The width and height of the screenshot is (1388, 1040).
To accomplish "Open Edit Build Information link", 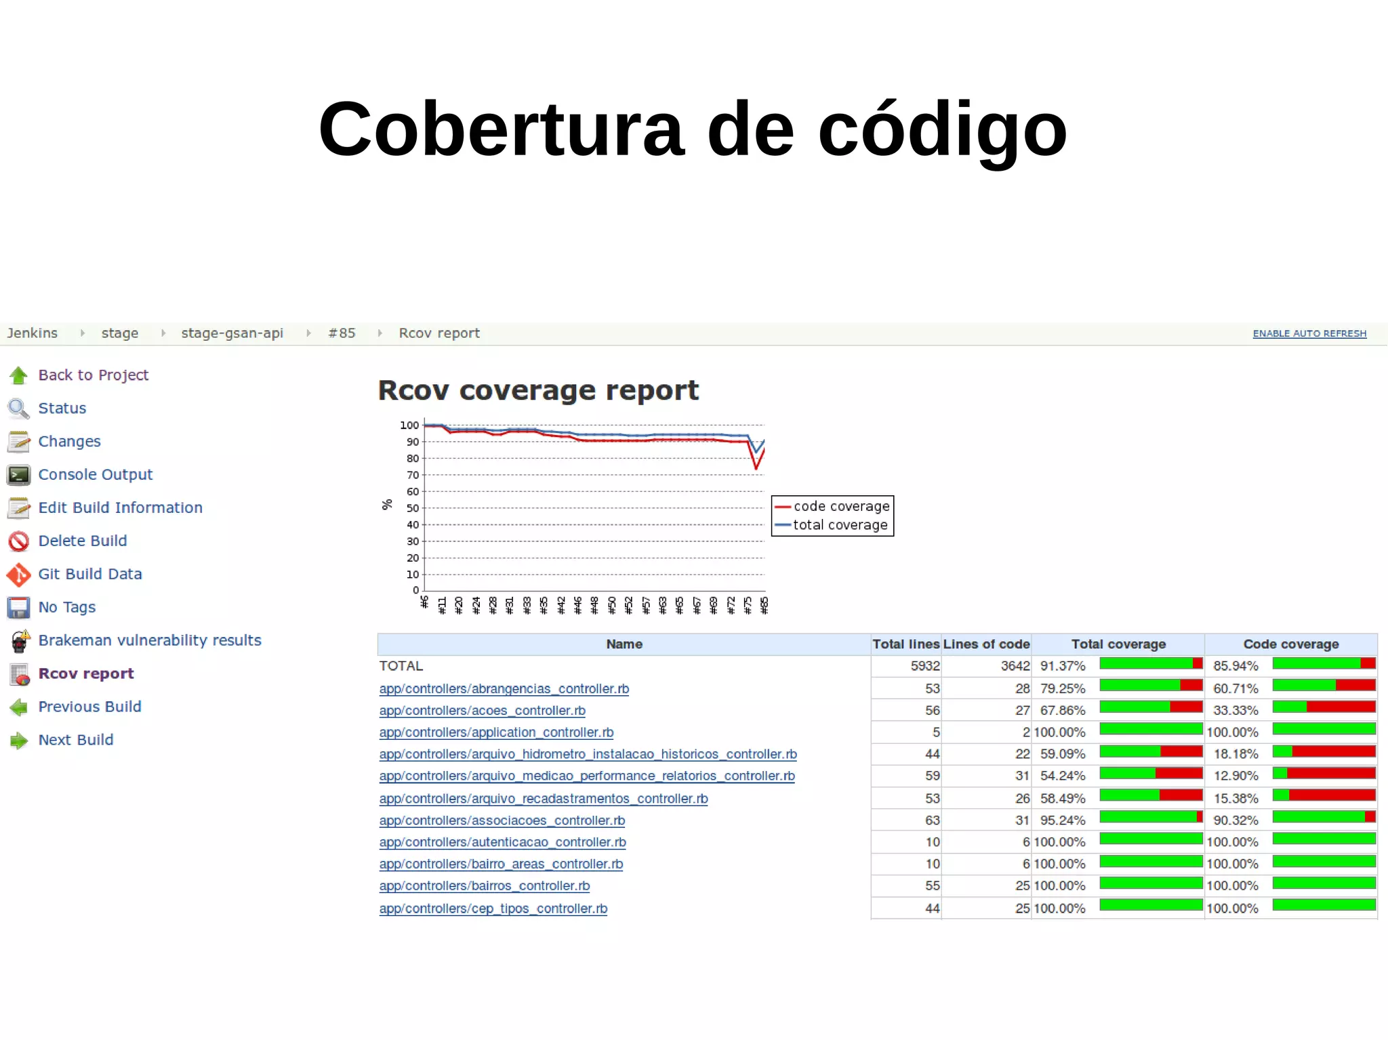I will coord(121,508).
